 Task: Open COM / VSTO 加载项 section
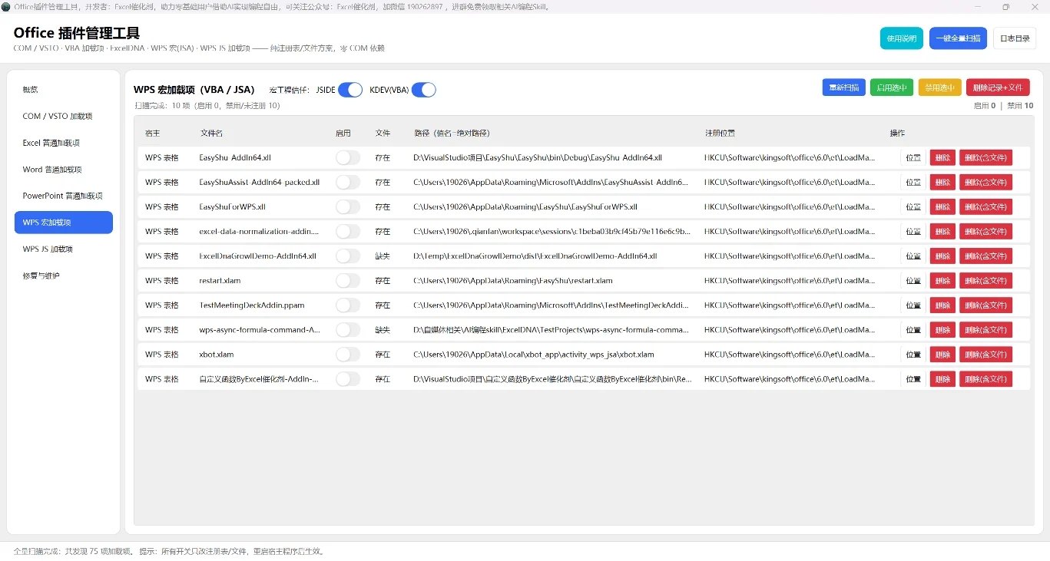[64, 116]
